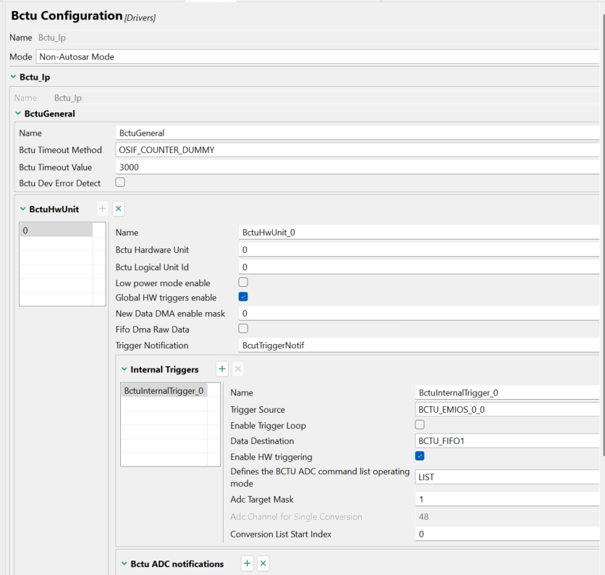605x575 pixels.
Task: Remove the selected BctuHwUnit entry
Action: pos(119,209)
